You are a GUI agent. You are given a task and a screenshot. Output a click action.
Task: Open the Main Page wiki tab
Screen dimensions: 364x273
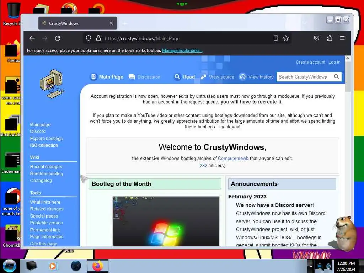tap(107, 77)
